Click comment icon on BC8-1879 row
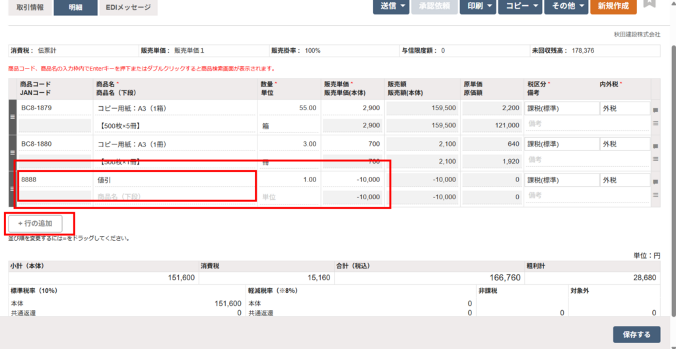 (x=656, y=110)
